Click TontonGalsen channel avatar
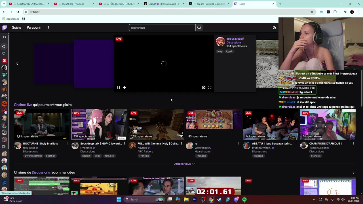The width and height of the screenshot is (363, 204). coord(304,146)
